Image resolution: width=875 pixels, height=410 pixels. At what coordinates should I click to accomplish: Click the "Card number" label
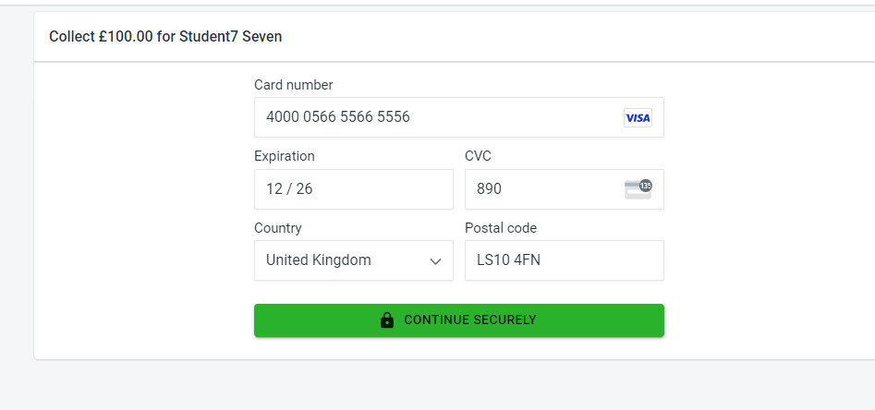click(294, 85)
